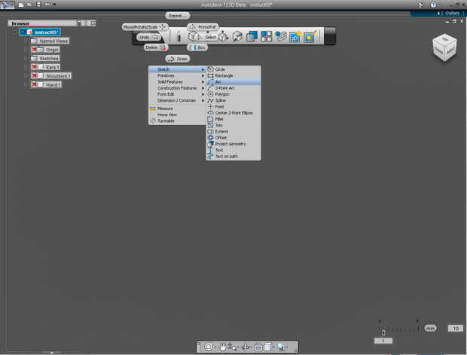Select the Sketches folder in Browser
Screen dimensions: 467x355
point(45,59)
